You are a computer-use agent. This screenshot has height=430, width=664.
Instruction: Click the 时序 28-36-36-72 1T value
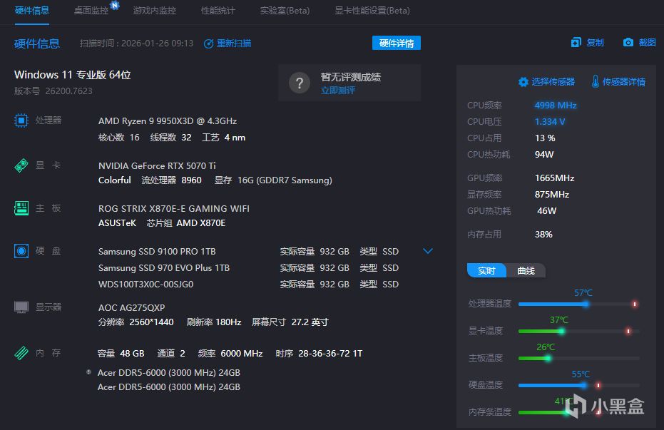click(x=330, y=354)
